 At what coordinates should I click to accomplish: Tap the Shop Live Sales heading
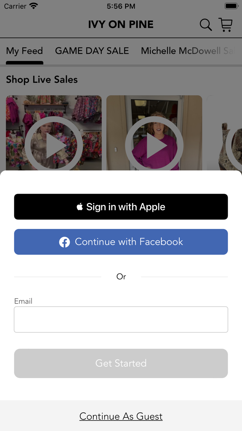42,80
